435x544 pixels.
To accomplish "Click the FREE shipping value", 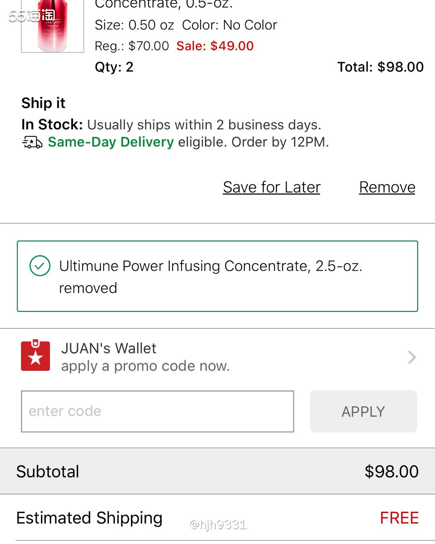I will [400, 518].
